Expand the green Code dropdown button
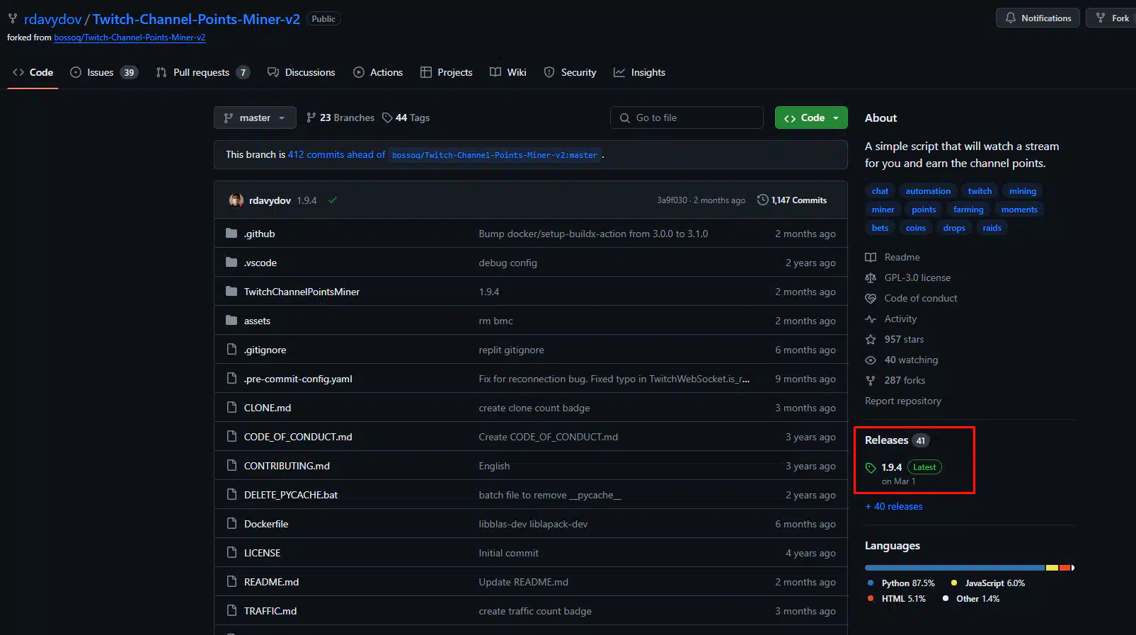Screen dimensions: 1136x635 pos(811,118)
